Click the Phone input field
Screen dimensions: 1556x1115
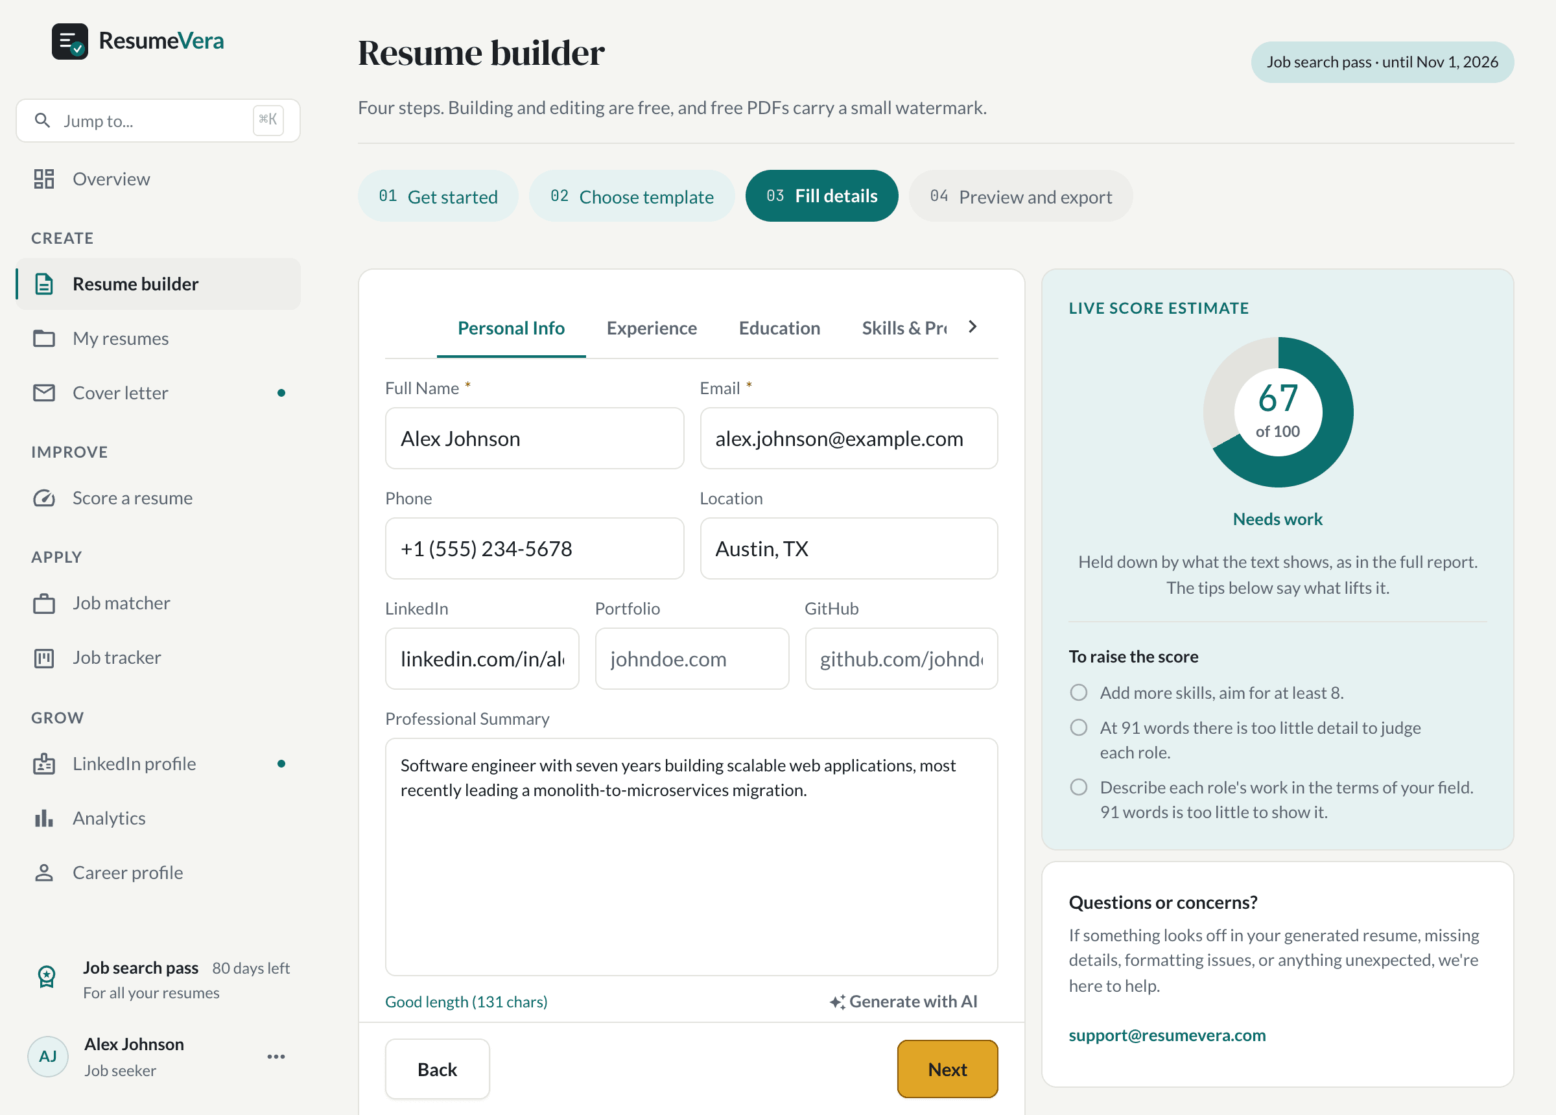(534, 548)
